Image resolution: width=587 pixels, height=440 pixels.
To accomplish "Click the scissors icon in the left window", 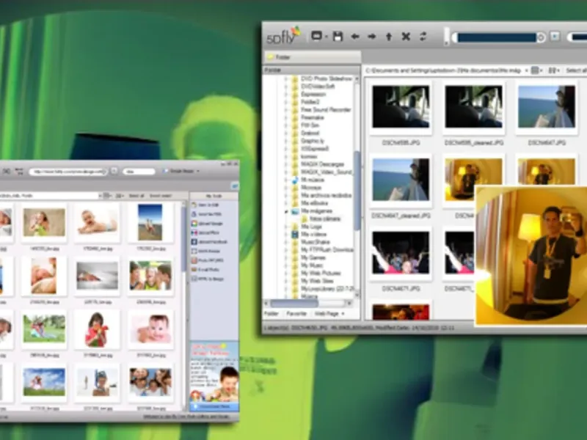I will (x=7, y=171).
